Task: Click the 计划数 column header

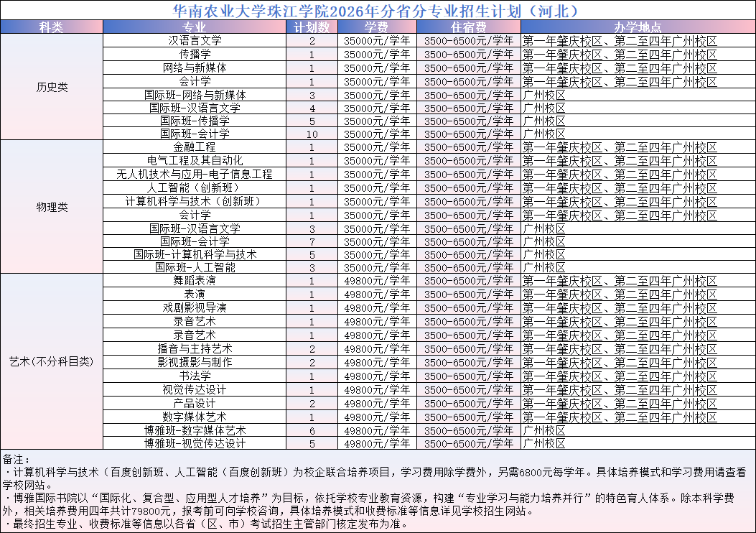Action: tap(312, 27)
